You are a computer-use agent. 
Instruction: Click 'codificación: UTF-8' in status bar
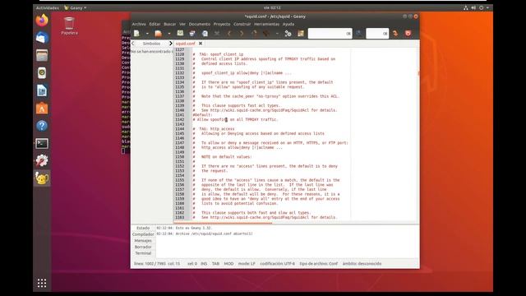(x=277, y=264)
